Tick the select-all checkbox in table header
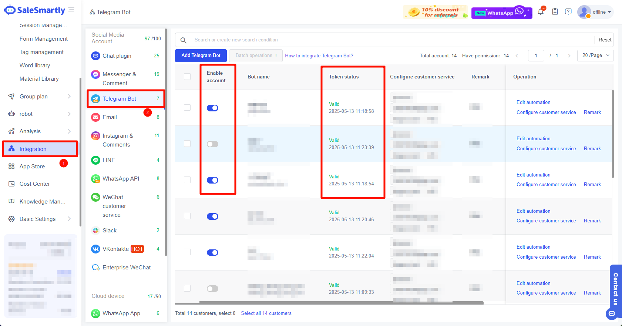Image resolution: width=622 pixels, height=326 pixels. click(x=187, y=77)
